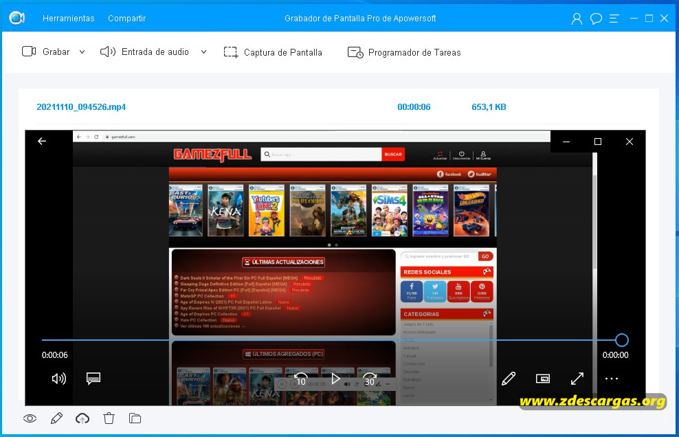Click The Sims 4 game cover

point(389,210)
